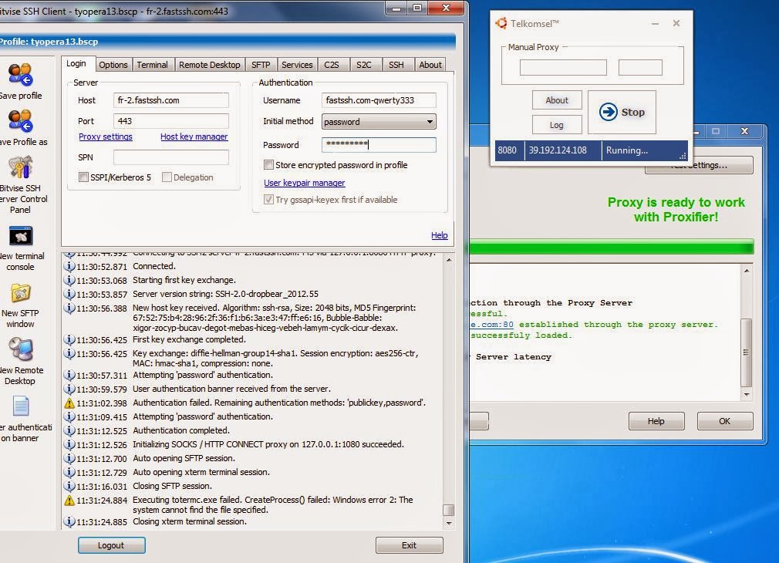Open the C2S tab
Screen dimensions: 779x563
pos(332,65)
